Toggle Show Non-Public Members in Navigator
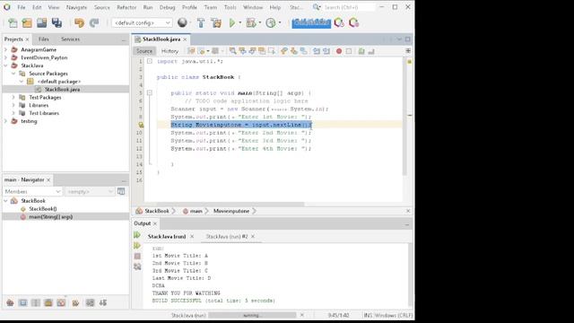The height and width of the screenshot is (323, 574). (48, 303)
